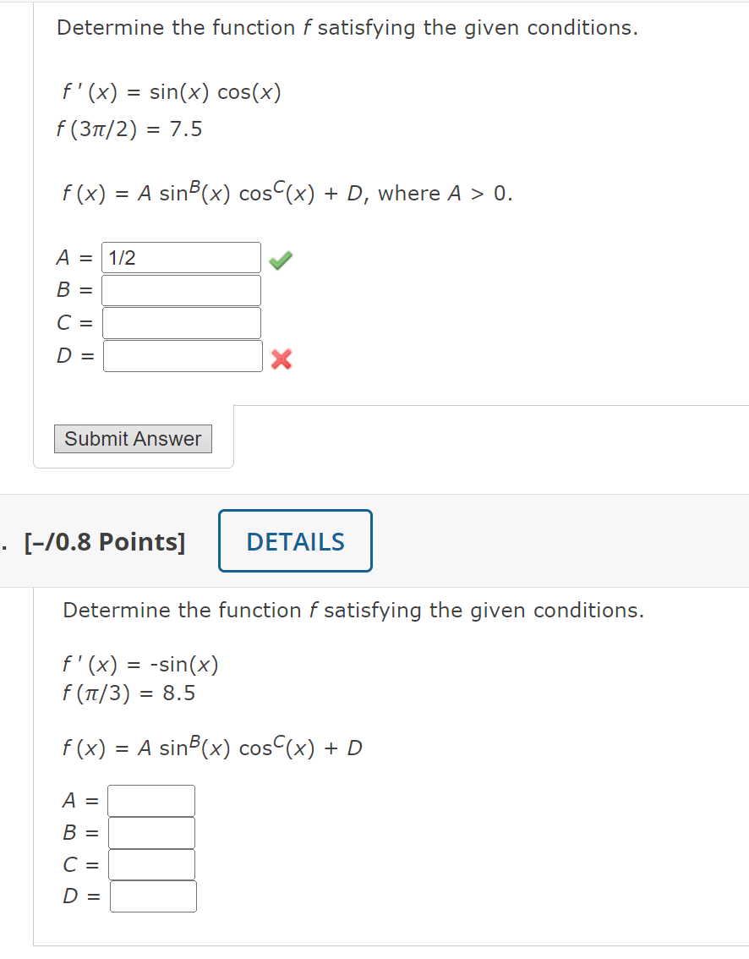
Task: Open the DETAILS panel
Action: pyautogui.click(x=294, y=540)
